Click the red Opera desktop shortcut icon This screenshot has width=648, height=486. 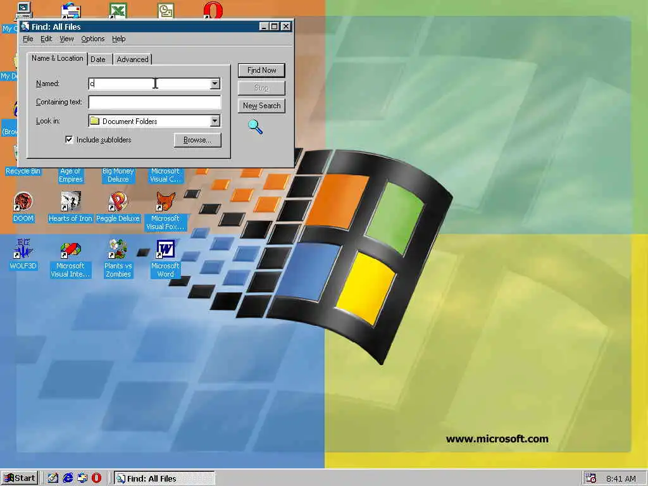213,10
